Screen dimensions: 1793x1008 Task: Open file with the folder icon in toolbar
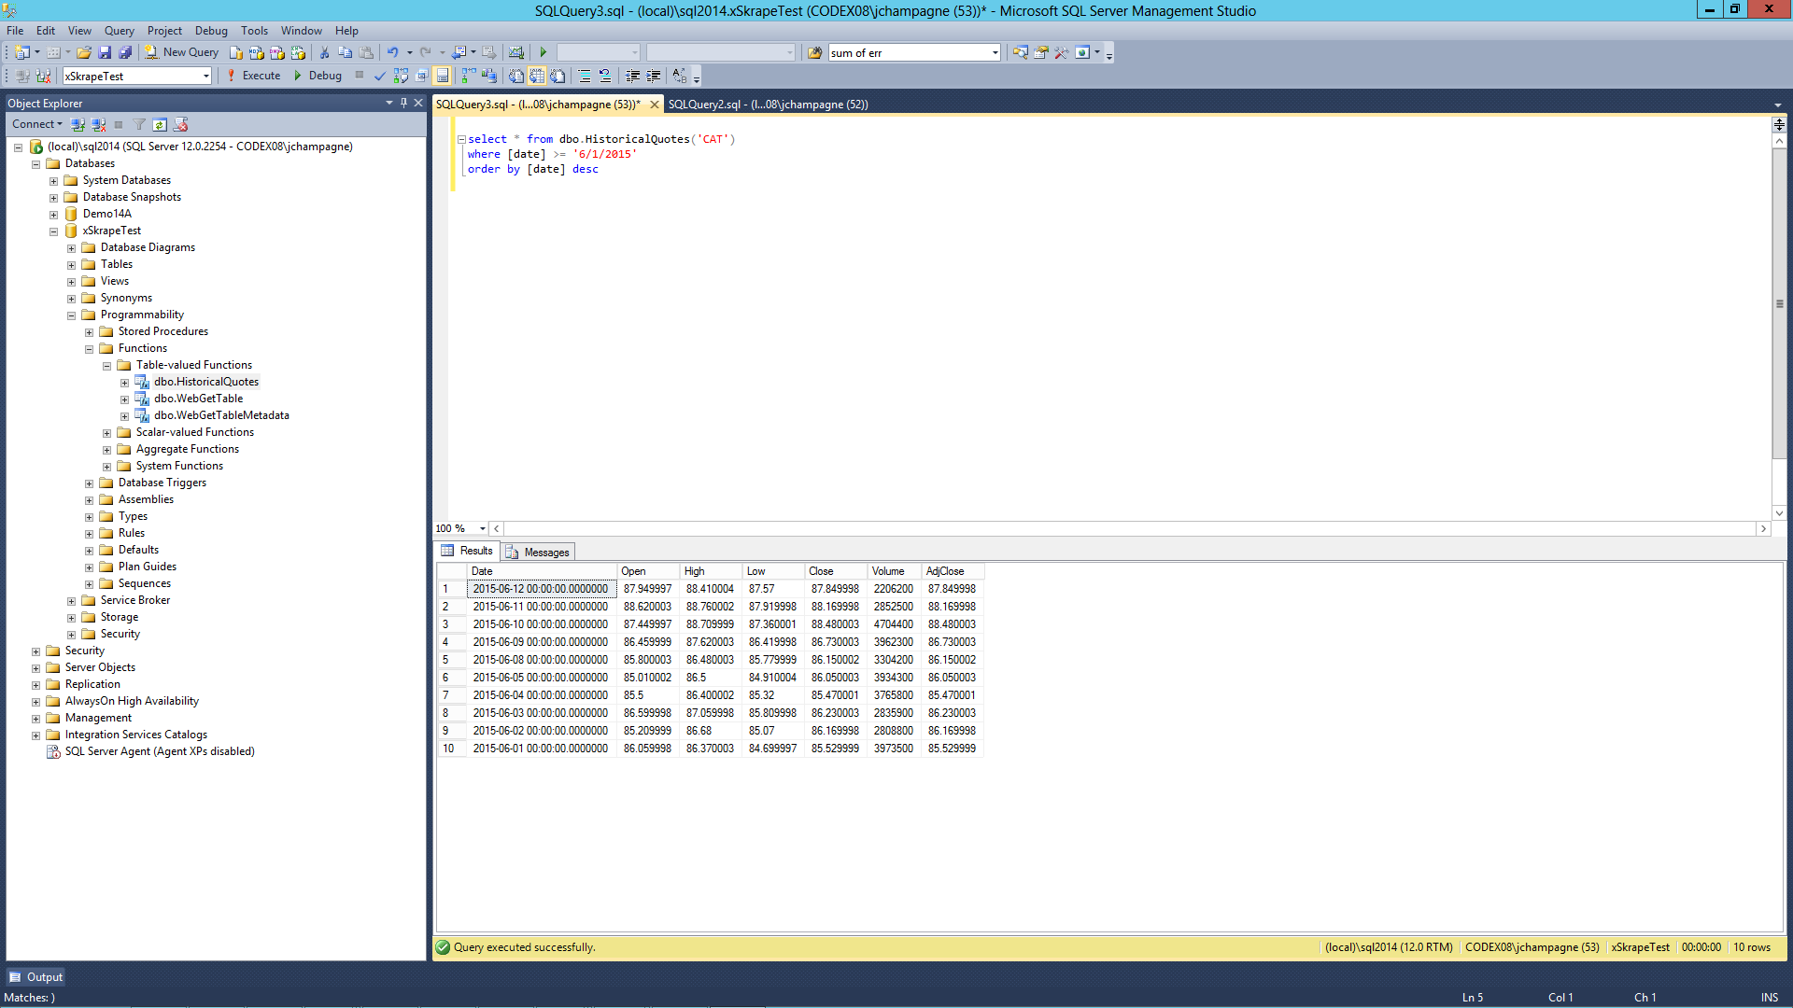[84, 52]
